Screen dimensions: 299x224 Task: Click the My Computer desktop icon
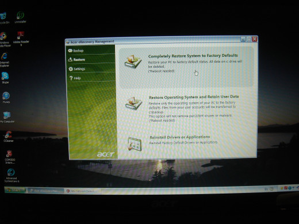click(x=7, y=117)
